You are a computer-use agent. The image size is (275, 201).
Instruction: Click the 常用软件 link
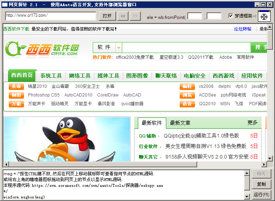coord(246,57)
